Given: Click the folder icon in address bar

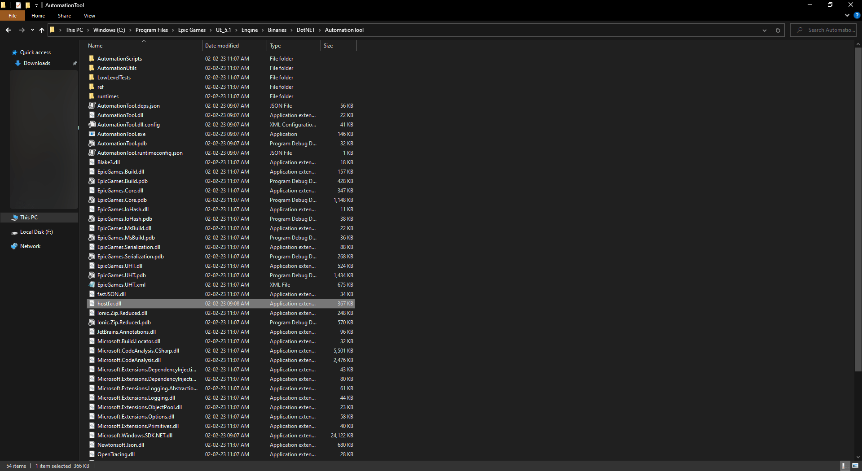Looking at the screenshot, I should tap(52, 30).
